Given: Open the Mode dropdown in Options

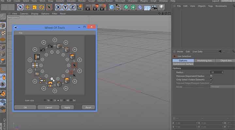Looking at the screenshot, I should (x=222, y=87).
